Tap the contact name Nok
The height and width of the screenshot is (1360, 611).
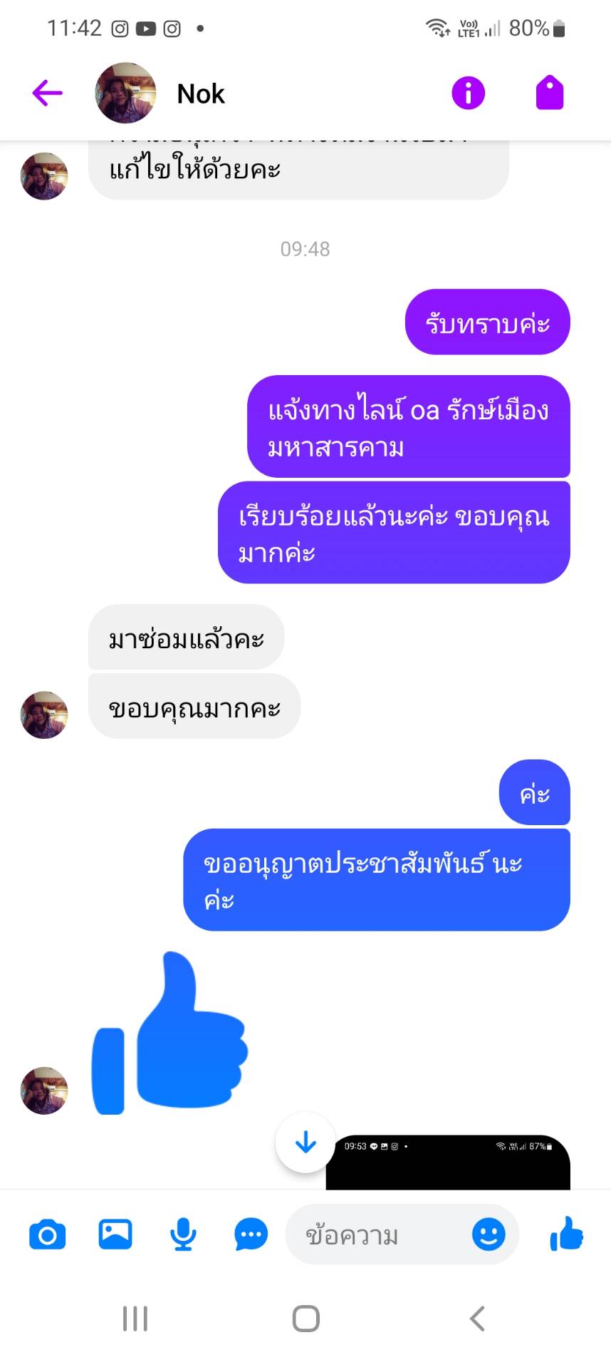coord(201,93)
